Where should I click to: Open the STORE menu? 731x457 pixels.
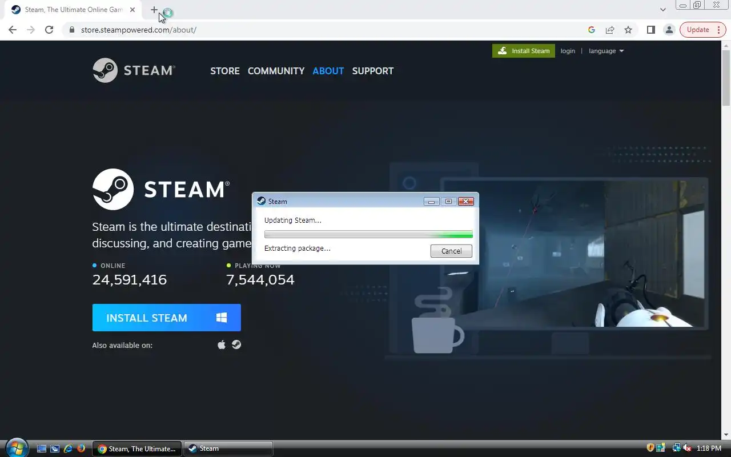[225, 71]
